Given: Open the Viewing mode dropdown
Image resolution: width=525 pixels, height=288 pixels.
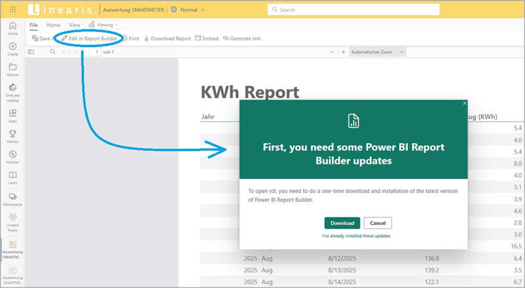Looking at the screenshot, I should 103,25.
